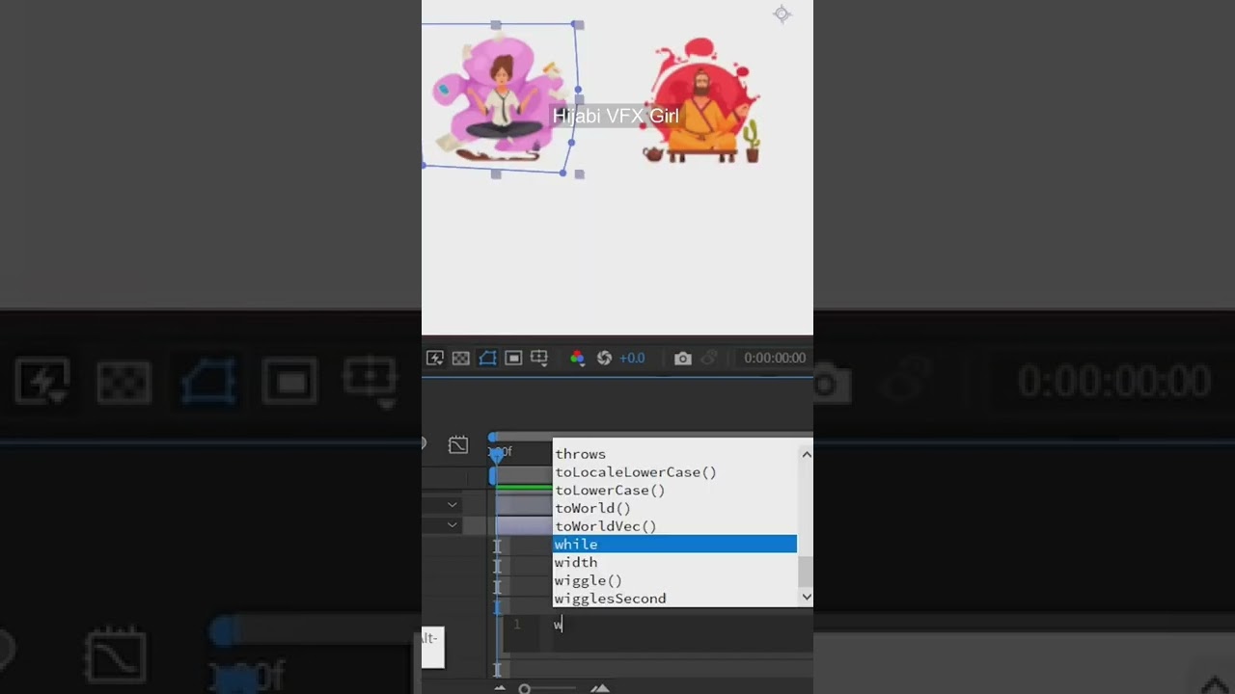Toggle the Transparency Grid icon
Screen dimensions: 1235x694
tap(461, 358)
